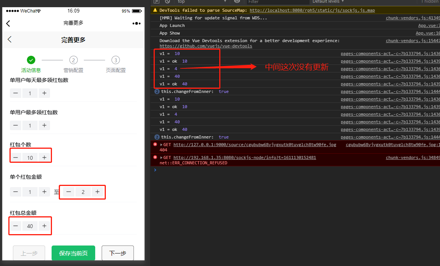Image resolution: width=440 pixels, height=266 pixels.
Task: Select the 营销配置 step label
Action: coord(73,70)
